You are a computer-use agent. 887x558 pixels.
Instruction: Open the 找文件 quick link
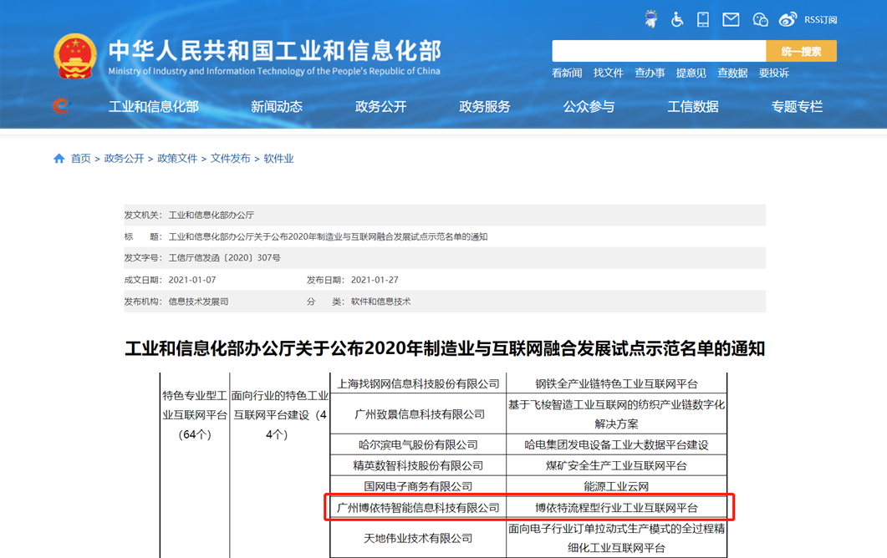point(608,73)
